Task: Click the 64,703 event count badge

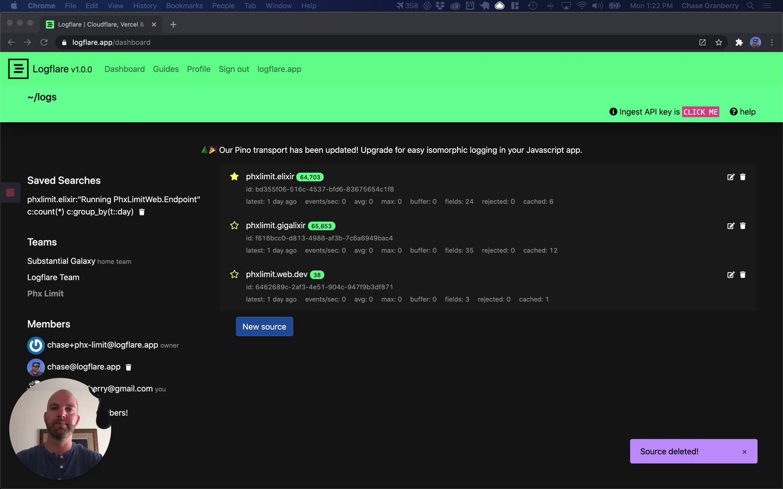Action: coord(310,177)
